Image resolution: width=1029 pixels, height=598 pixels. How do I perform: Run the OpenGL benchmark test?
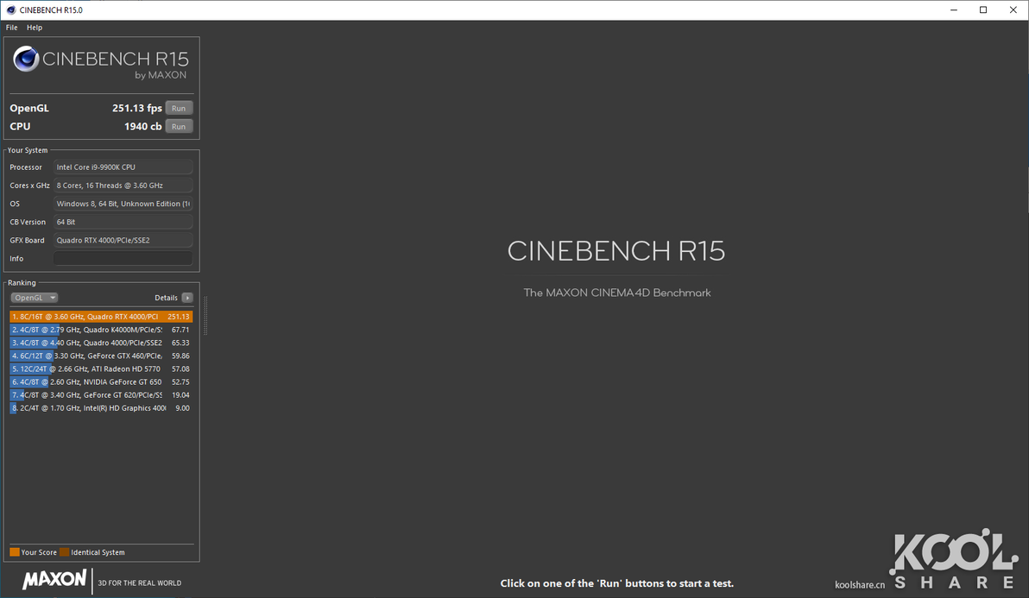pyautogui.click(x=179, y=108)
